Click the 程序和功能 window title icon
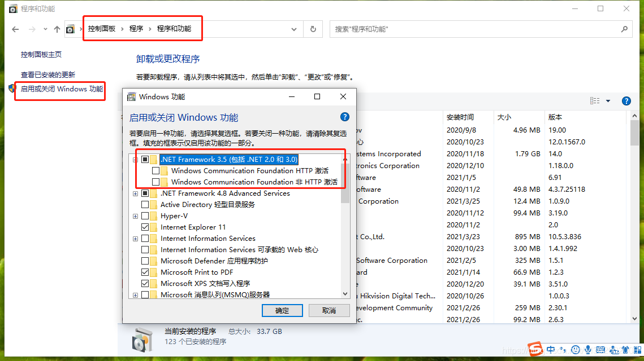 (13, 8)
